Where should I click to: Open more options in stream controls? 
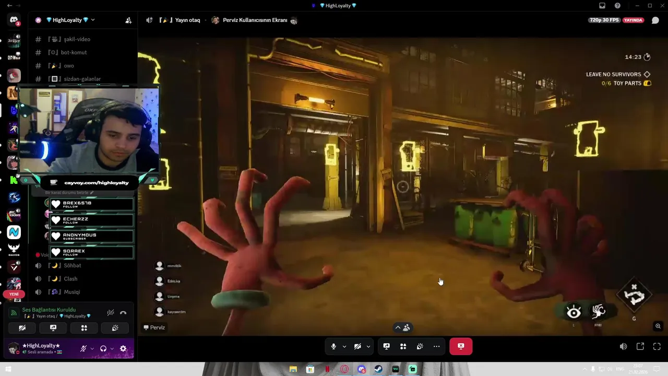pos(436,346)
